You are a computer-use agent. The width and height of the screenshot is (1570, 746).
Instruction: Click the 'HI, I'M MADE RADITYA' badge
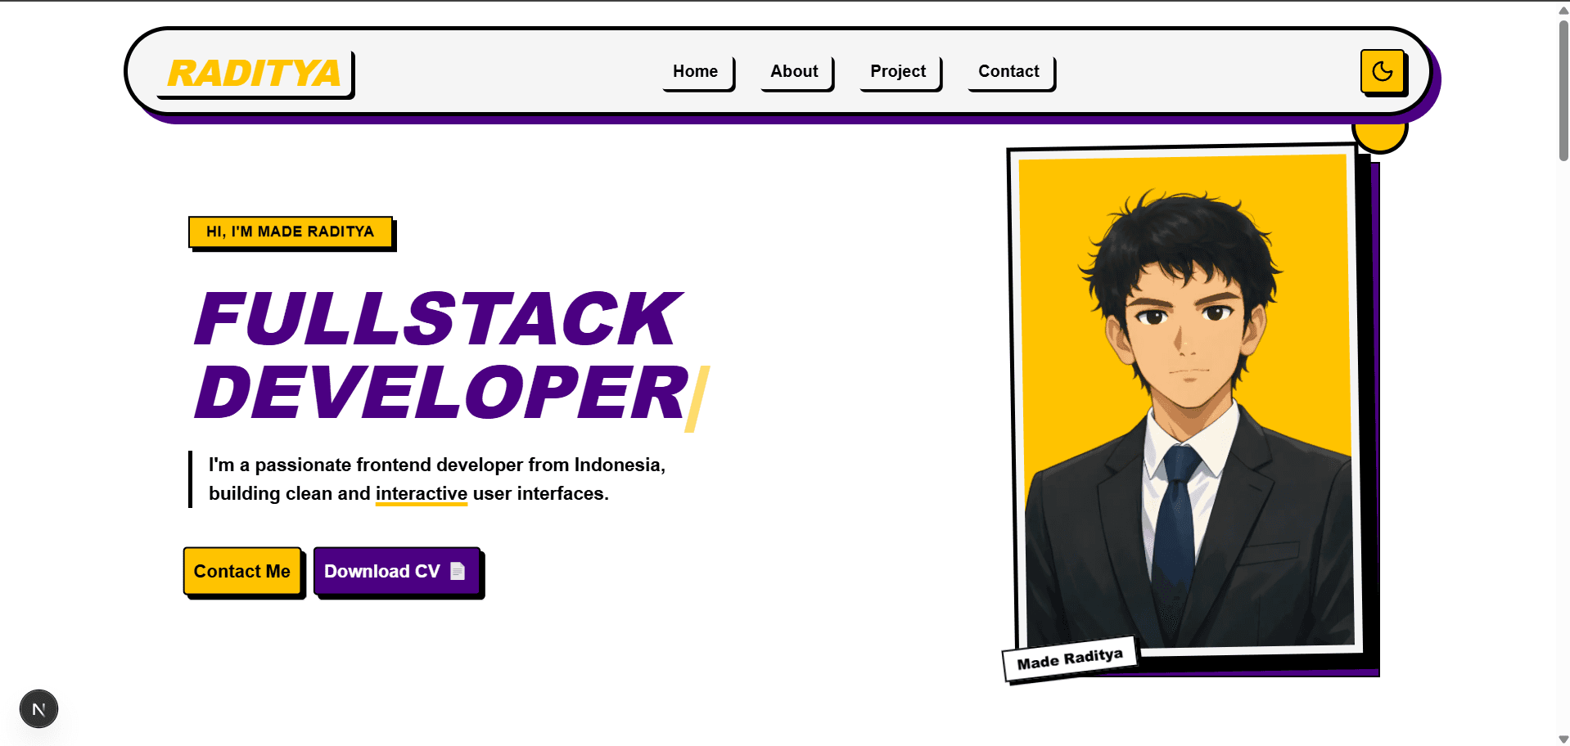(291, 231)
